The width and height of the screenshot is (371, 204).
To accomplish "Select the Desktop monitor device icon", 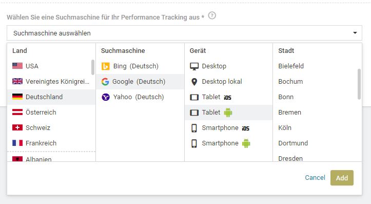I will [194, 66].
